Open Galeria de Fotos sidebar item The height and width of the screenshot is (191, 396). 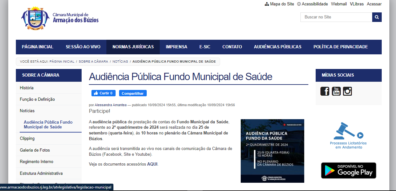coord(35,150)
